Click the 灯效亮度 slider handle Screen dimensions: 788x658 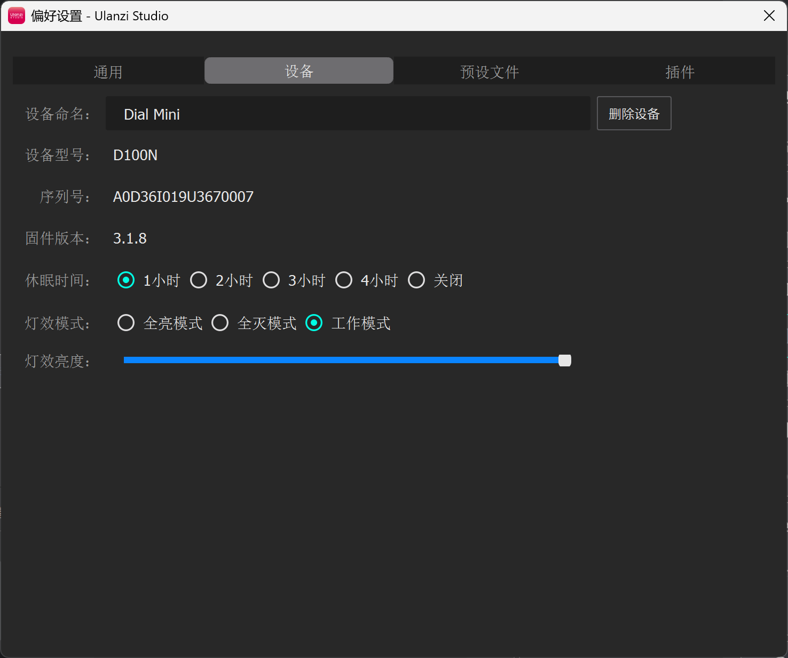tap(565, 361)
